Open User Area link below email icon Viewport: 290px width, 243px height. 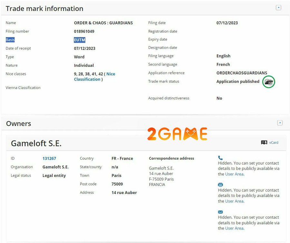[234, 228]
